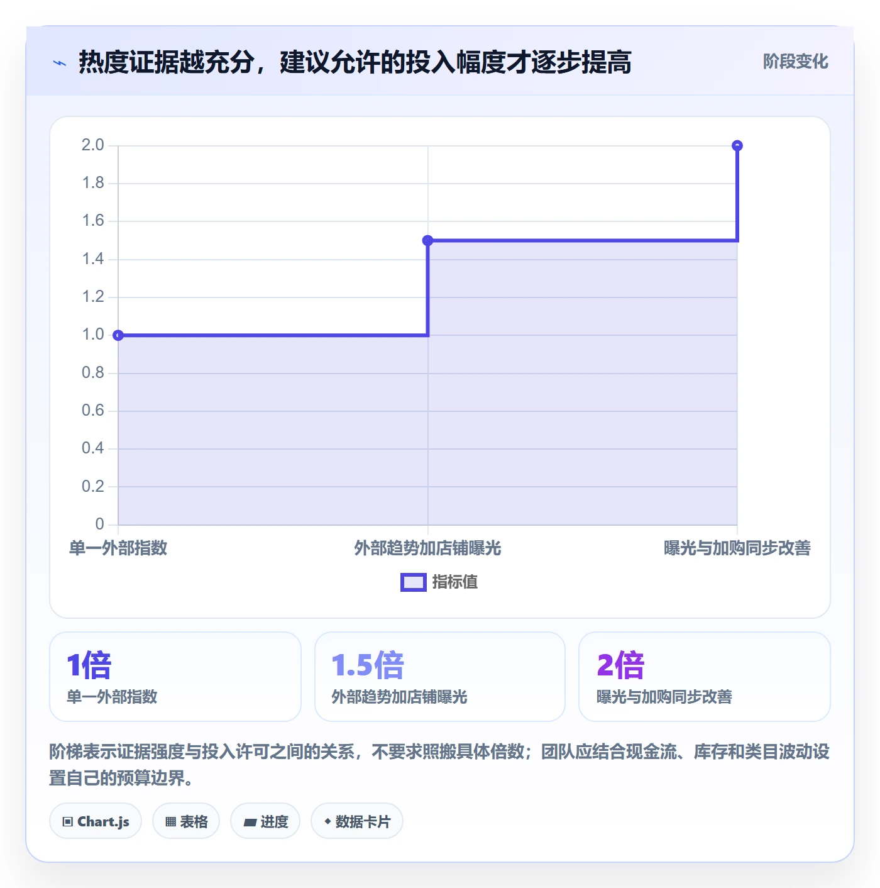Click the 阶段变化 label in the header

coord(795,62)
